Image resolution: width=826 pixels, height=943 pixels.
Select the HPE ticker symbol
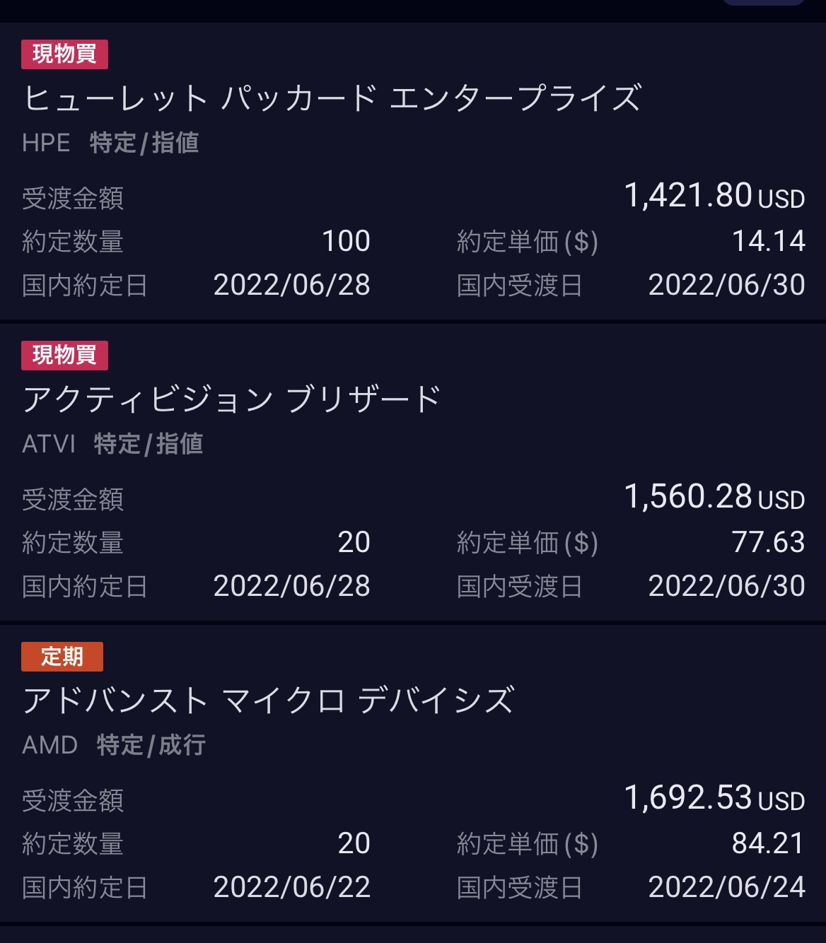(x=46, y=143)
